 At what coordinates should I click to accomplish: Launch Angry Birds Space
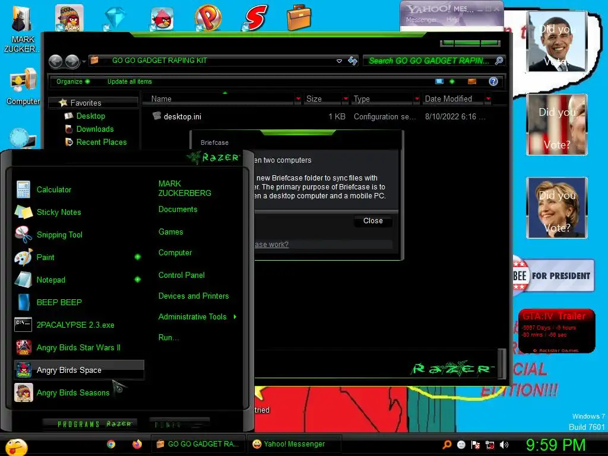79,370
